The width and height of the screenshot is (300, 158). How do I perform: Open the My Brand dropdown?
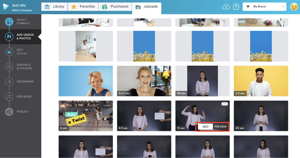(264, 6)
